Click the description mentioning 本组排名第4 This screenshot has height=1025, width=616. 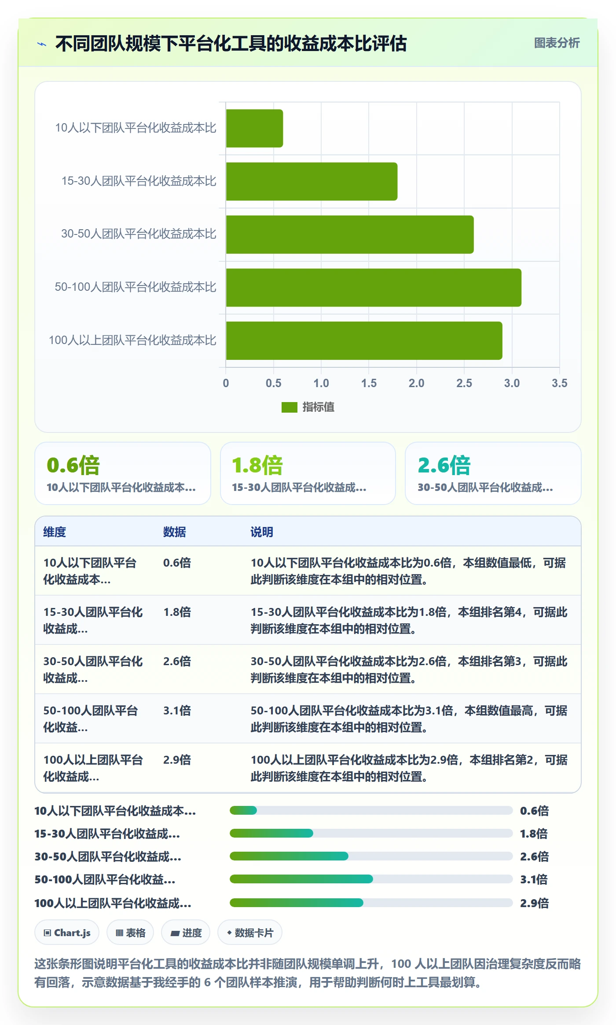[x=409, y=620]
